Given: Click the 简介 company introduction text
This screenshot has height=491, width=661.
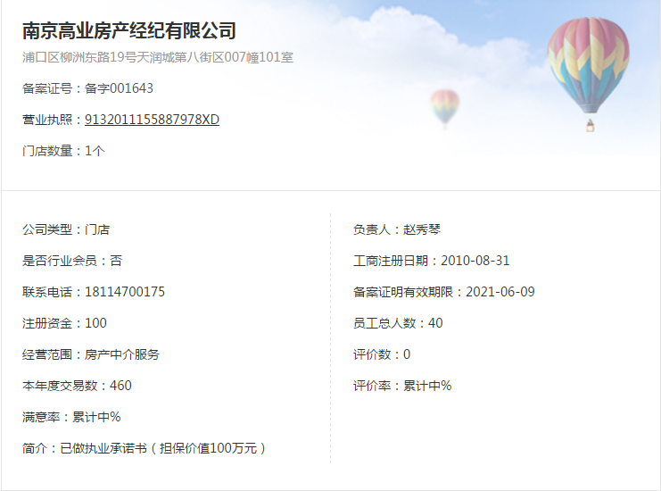Looking at the screenshot, I should click(144, 448).
